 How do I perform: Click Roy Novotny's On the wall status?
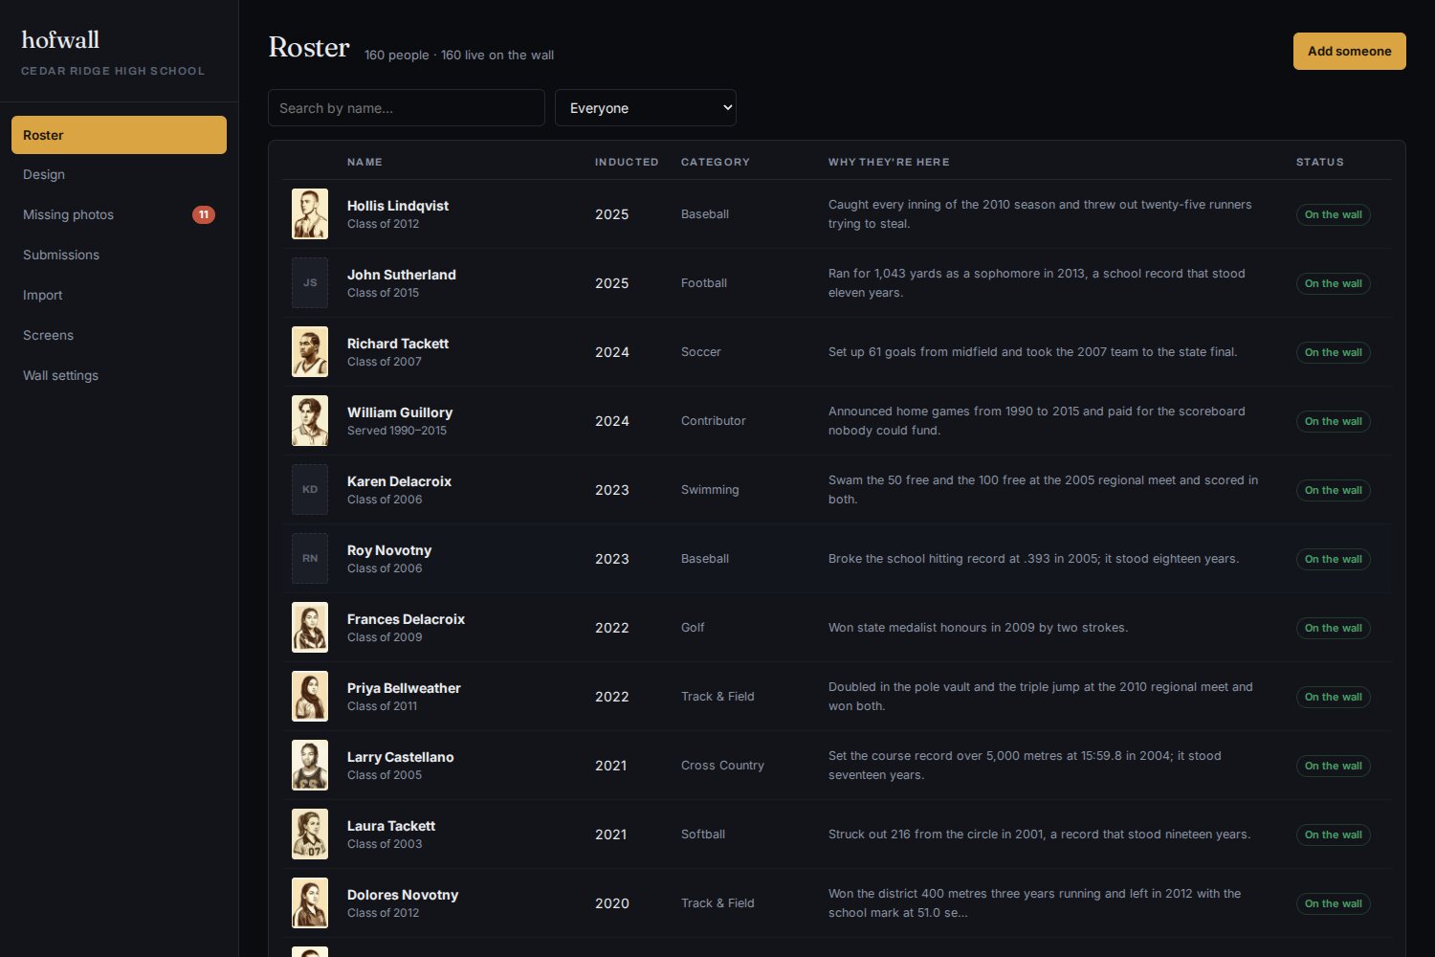(1334, 559)
